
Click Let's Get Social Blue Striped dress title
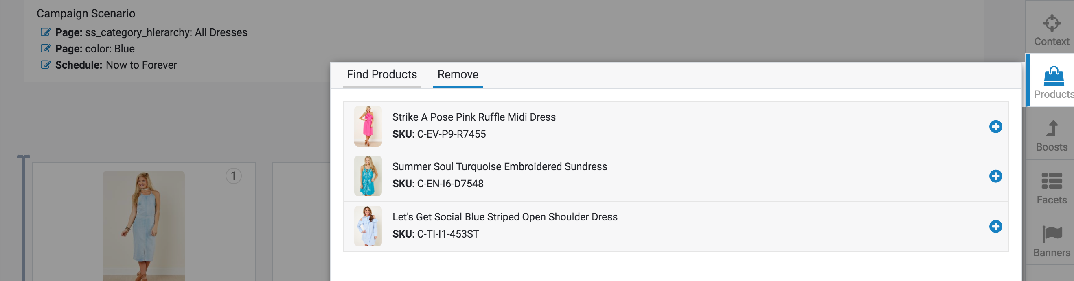504,217
